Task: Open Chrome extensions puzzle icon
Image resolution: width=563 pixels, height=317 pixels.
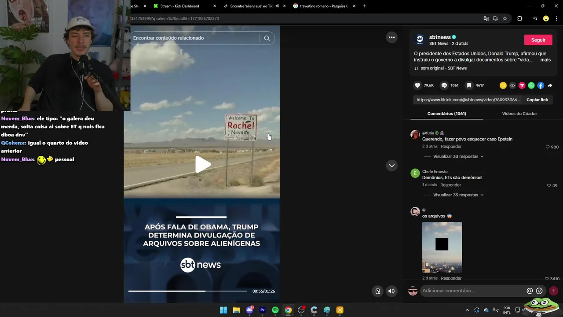Action: coord(519,18)
